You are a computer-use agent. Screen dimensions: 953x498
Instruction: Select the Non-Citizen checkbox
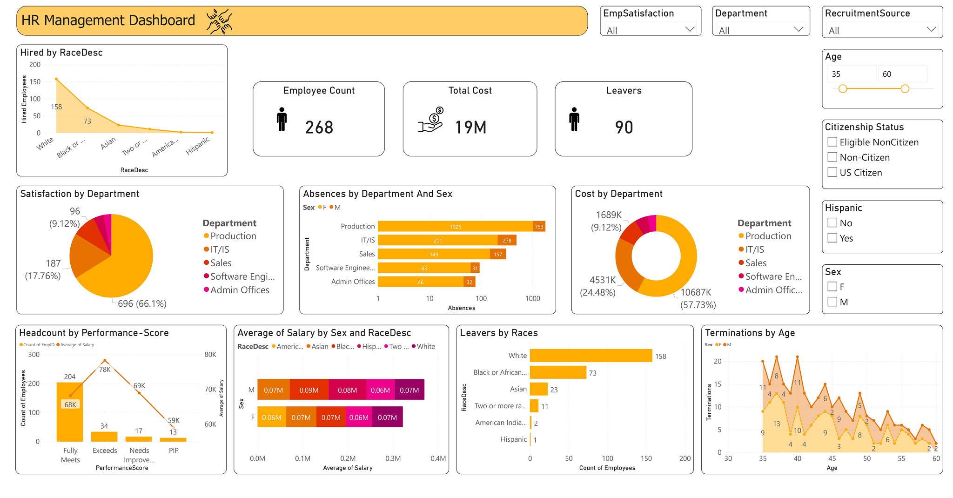click(832, 157)
